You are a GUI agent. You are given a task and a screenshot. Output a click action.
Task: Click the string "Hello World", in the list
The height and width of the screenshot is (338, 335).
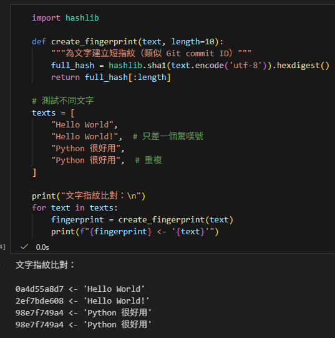coord(84,125)
